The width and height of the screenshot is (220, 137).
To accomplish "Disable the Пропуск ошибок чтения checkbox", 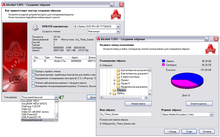I will pos(33,71).
